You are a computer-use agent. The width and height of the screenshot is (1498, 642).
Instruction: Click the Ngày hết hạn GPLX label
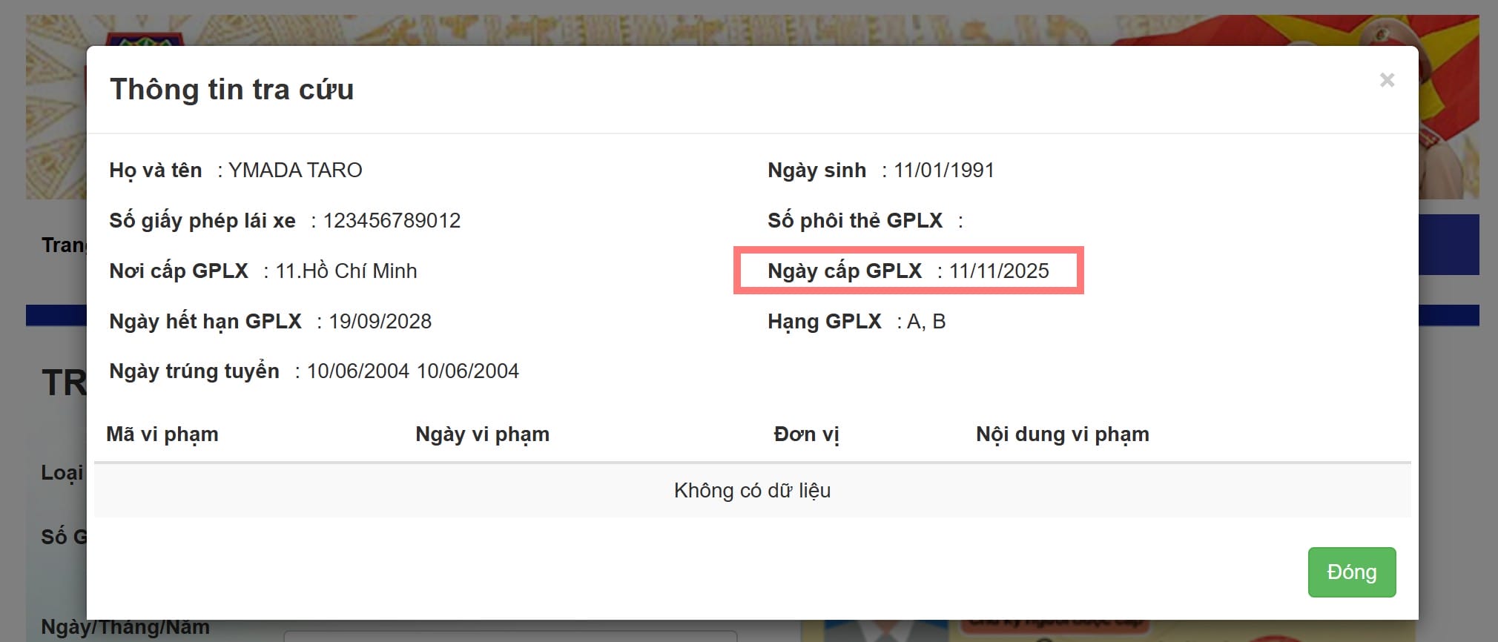(x=205, y=322)
